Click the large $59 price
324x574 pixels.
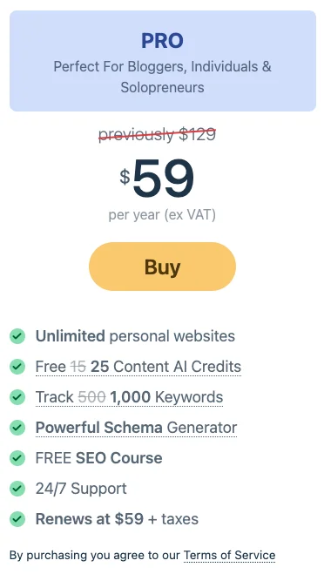[x=157, y=179]
